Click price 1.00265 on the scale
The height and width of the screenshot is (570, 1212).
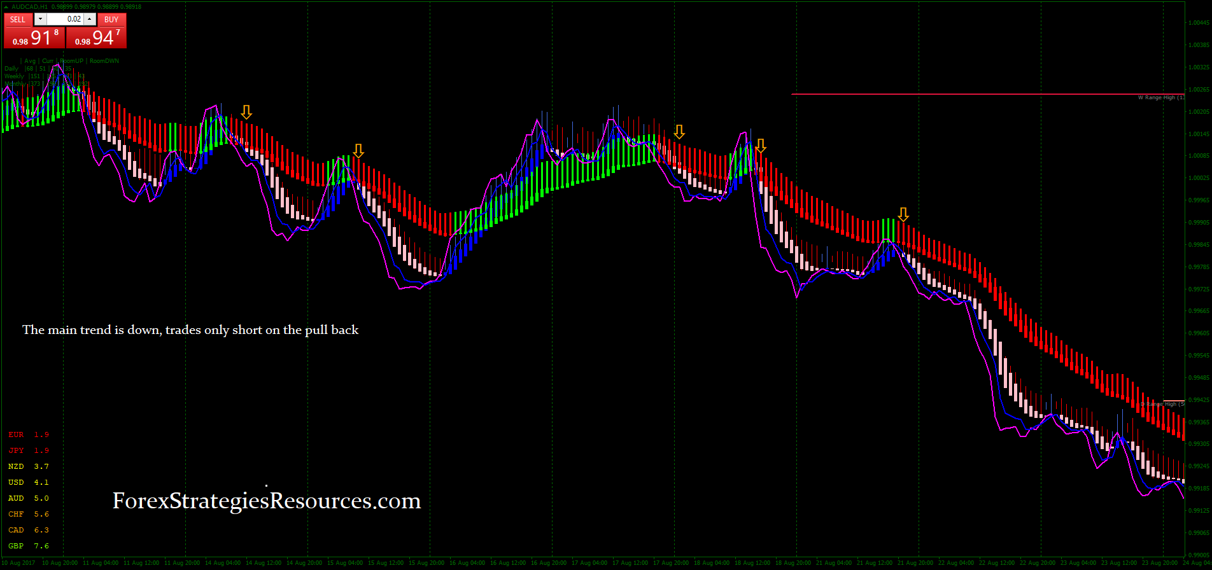[x=1199, y=90]
